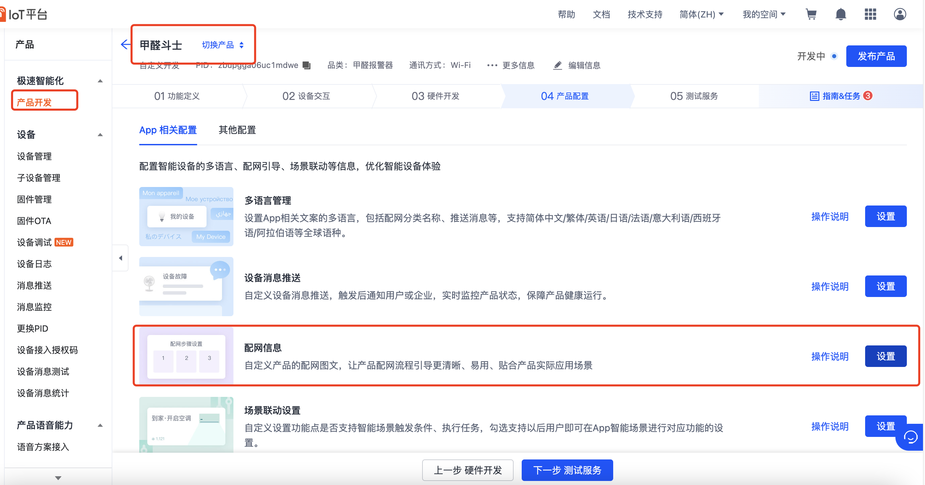This screenshot has height=485, width=925.
Task: Open 更换PID in the sidebar
Action: (x=32, y=329)
